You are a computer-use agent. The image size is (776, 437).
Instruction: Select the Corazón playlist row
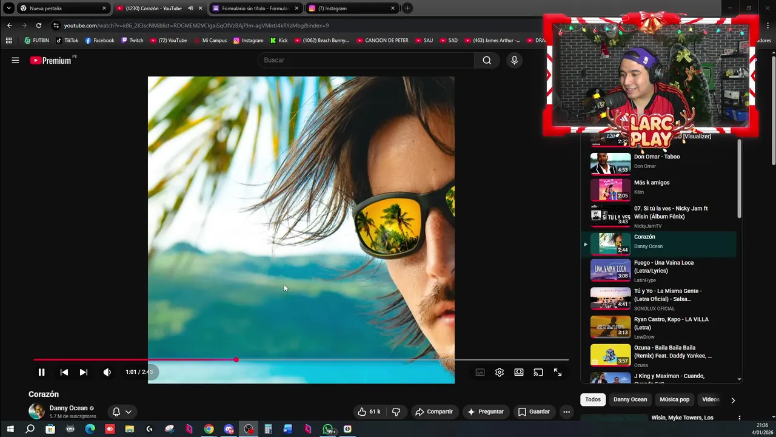click(x=658, y=243)
